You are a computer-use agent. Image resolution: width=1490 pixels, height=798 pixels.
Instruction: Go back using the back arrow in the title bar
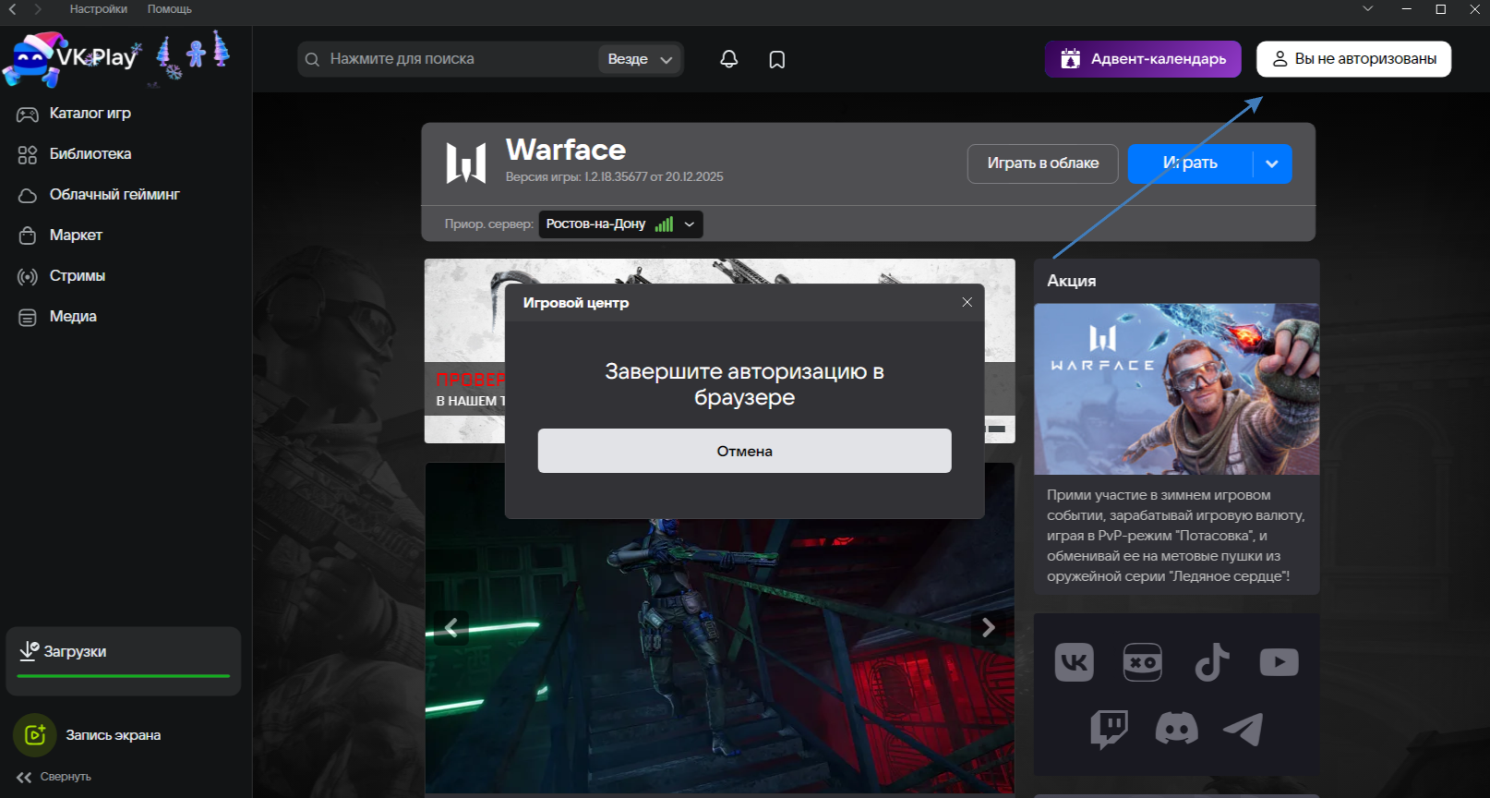tap(13, 9)
